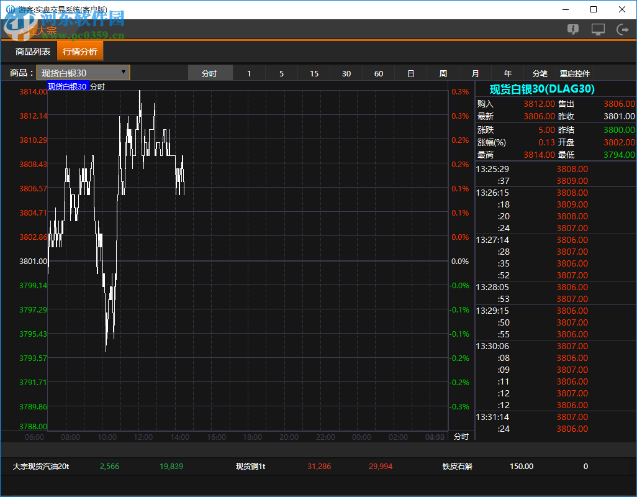Click the 涨幅(%) value 0.13
The height and width of the screenshot is (497, 637).
tap(546, 142)
